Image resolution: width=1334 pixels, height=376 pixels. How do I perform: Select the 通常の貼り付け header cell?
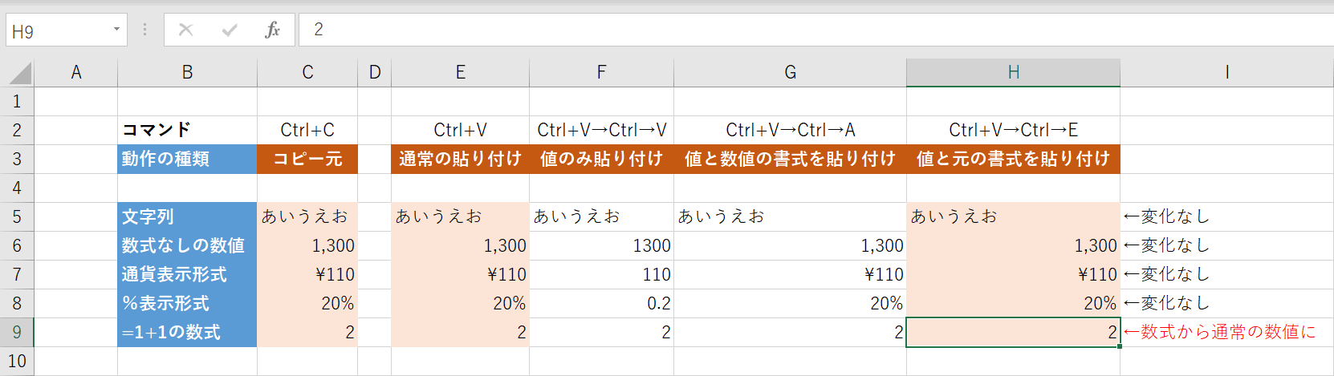click(x=461, y=159)
